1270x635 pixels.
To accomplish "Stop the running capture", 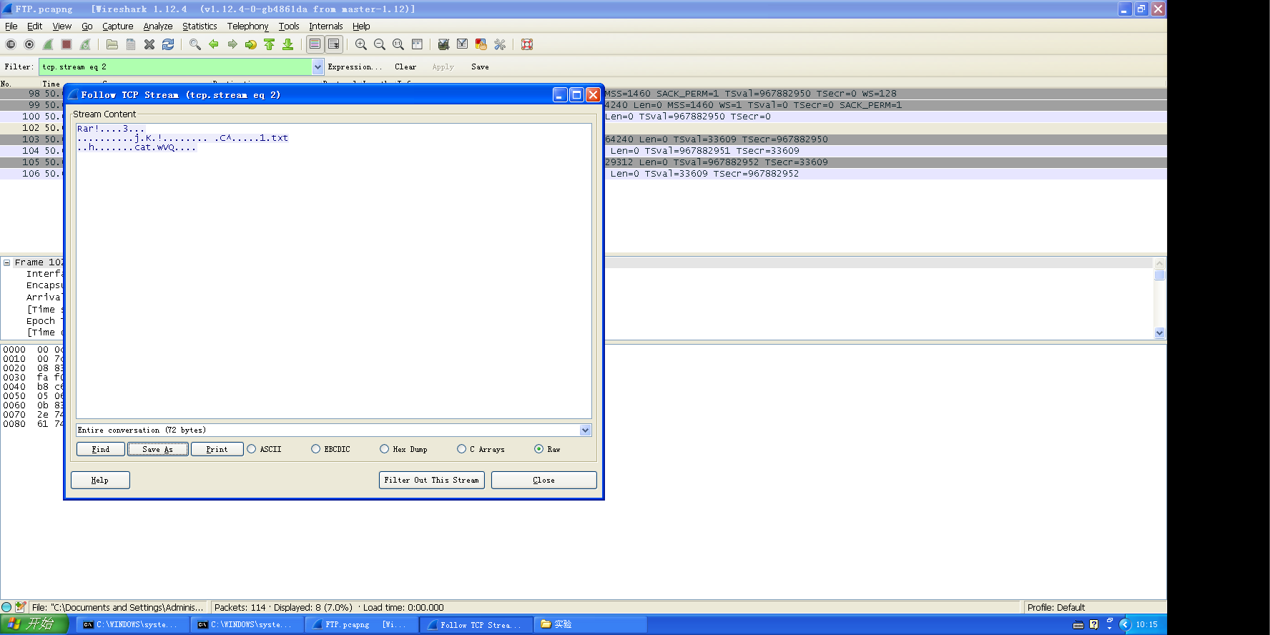I will (67, 44).
